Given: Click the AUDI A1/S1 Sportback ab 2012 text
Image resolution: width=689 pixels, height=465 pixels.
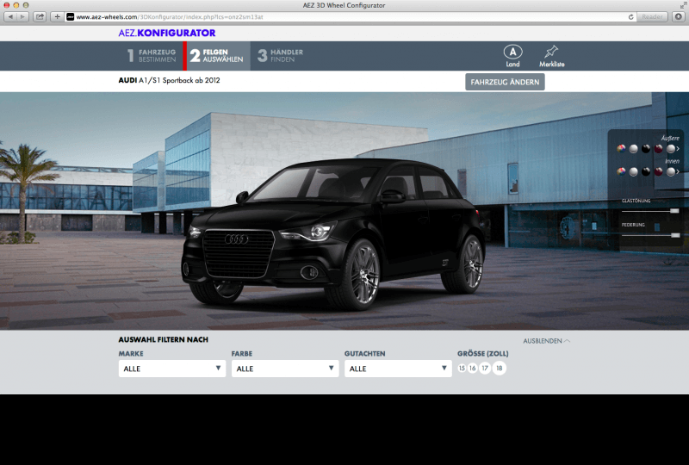Looking at the screenshot, I should click(x=169, y=80).
